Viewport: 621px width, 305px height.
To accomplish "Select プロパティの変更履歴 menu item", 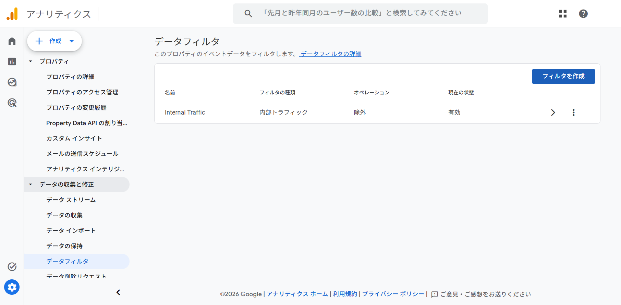I will click(x=76, y=108).
